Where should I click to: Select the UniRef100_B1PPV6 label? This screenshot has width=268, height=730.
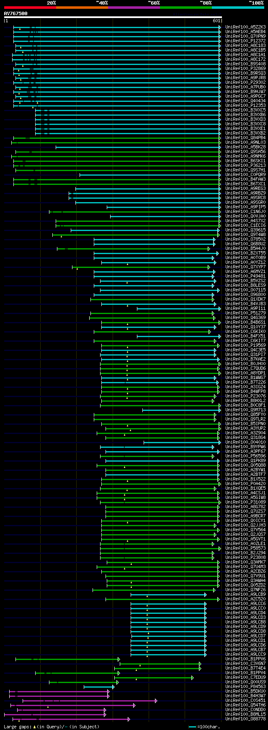point(245,659)
